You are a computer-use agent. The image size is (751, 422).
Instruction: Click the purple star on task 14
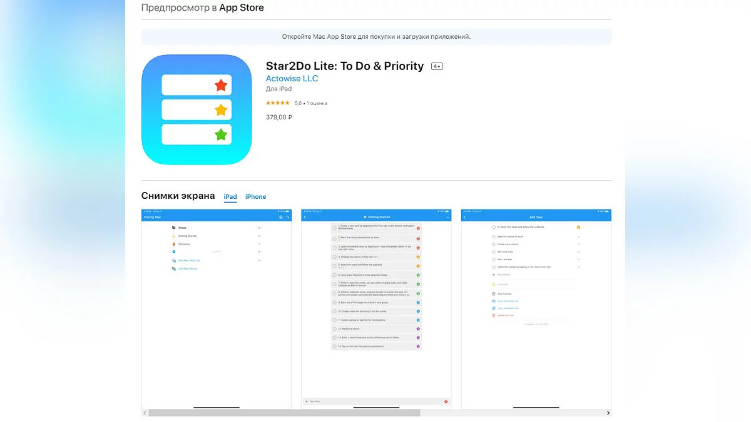(418, 346)
